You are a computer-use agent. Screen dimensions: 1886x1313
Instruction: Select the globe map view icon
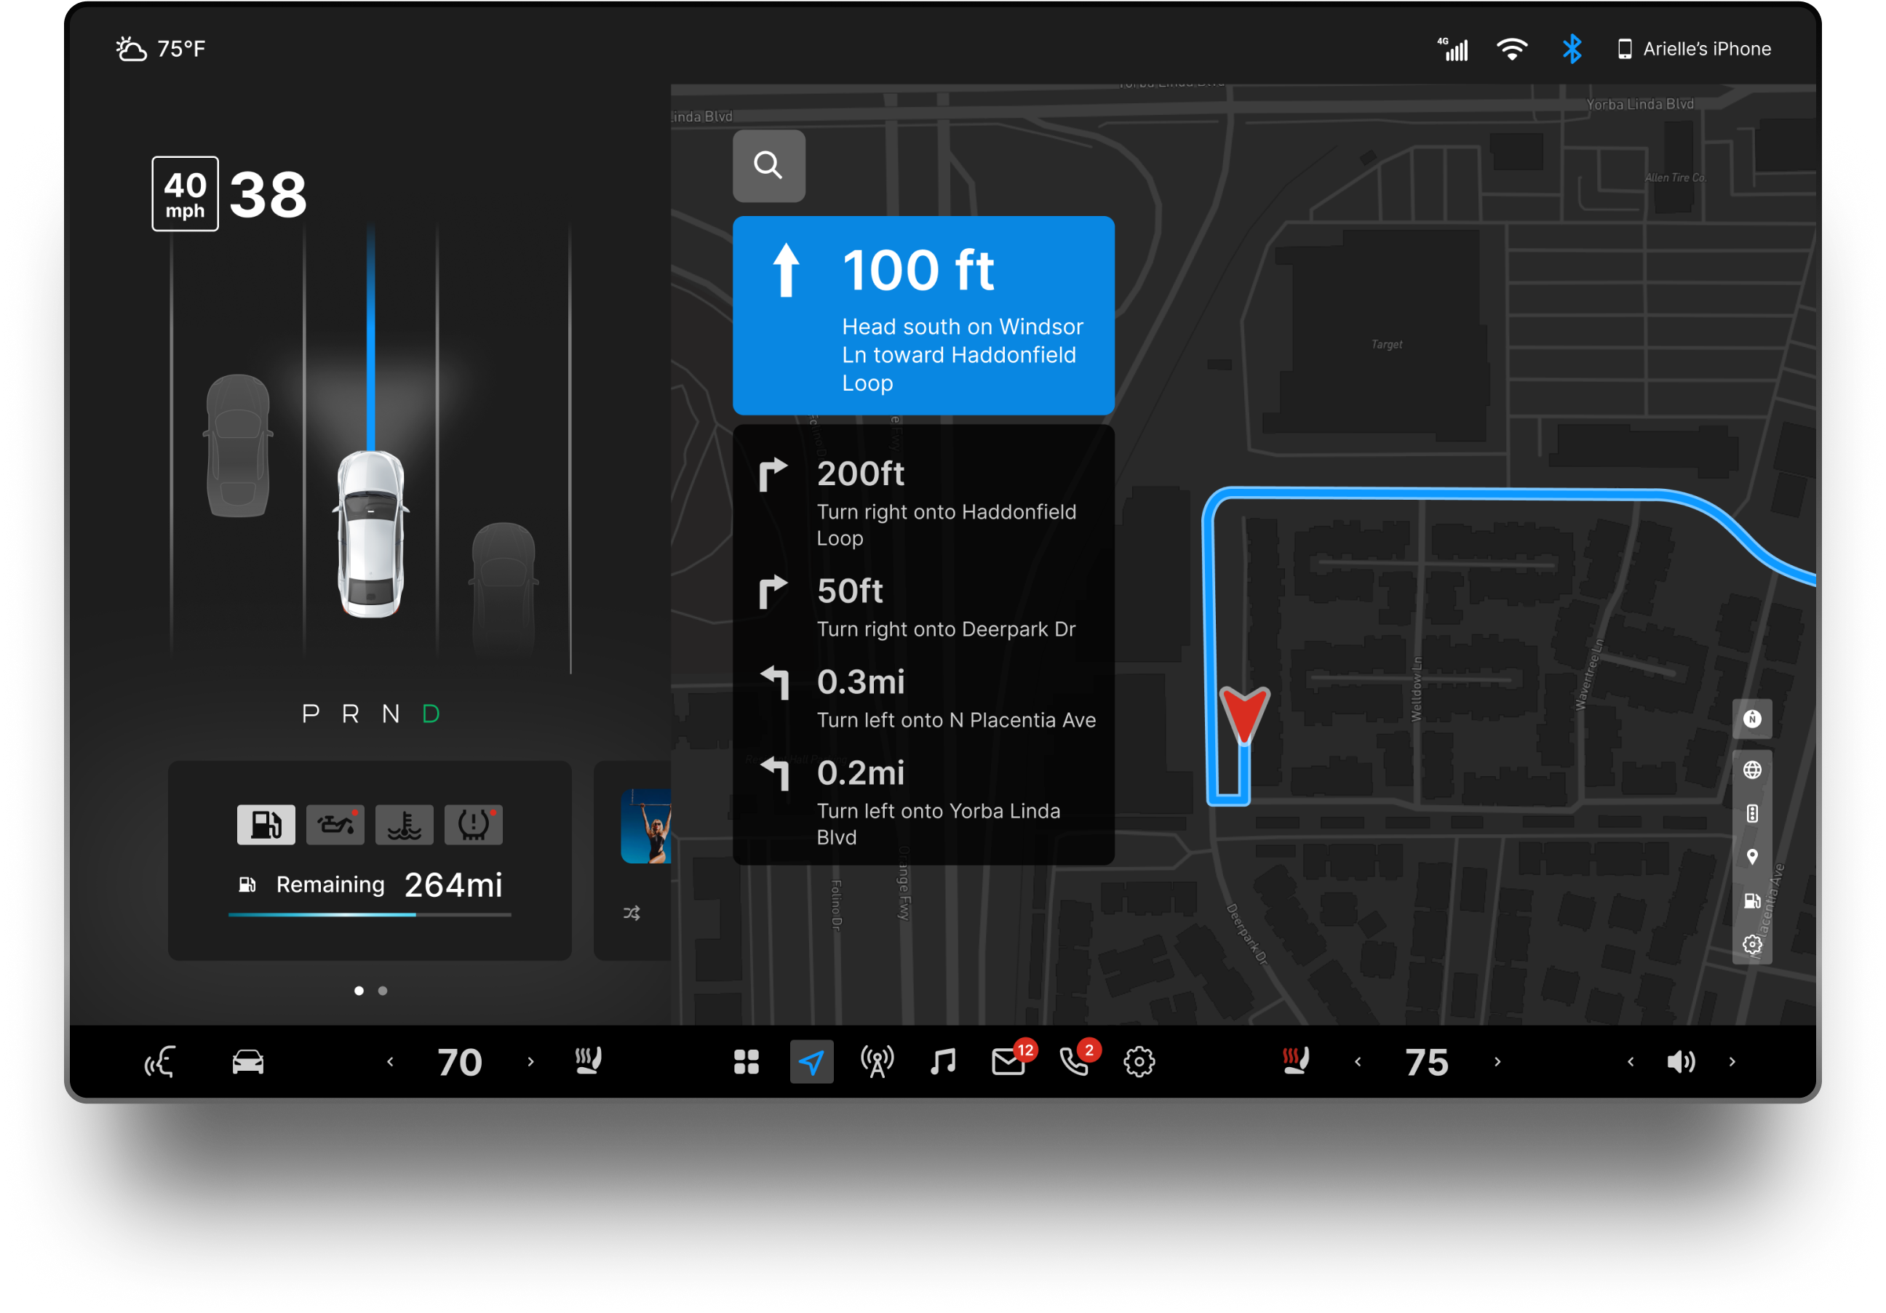click(x=1751, y=770)
